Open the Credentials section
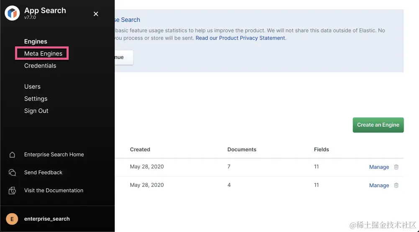This screenshot has width=419, height=232. pyautogui.click(x=40, y=66)
